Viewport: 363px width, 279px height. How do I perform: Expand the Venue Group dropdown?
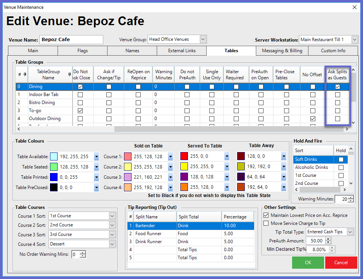tap(203, 39)
